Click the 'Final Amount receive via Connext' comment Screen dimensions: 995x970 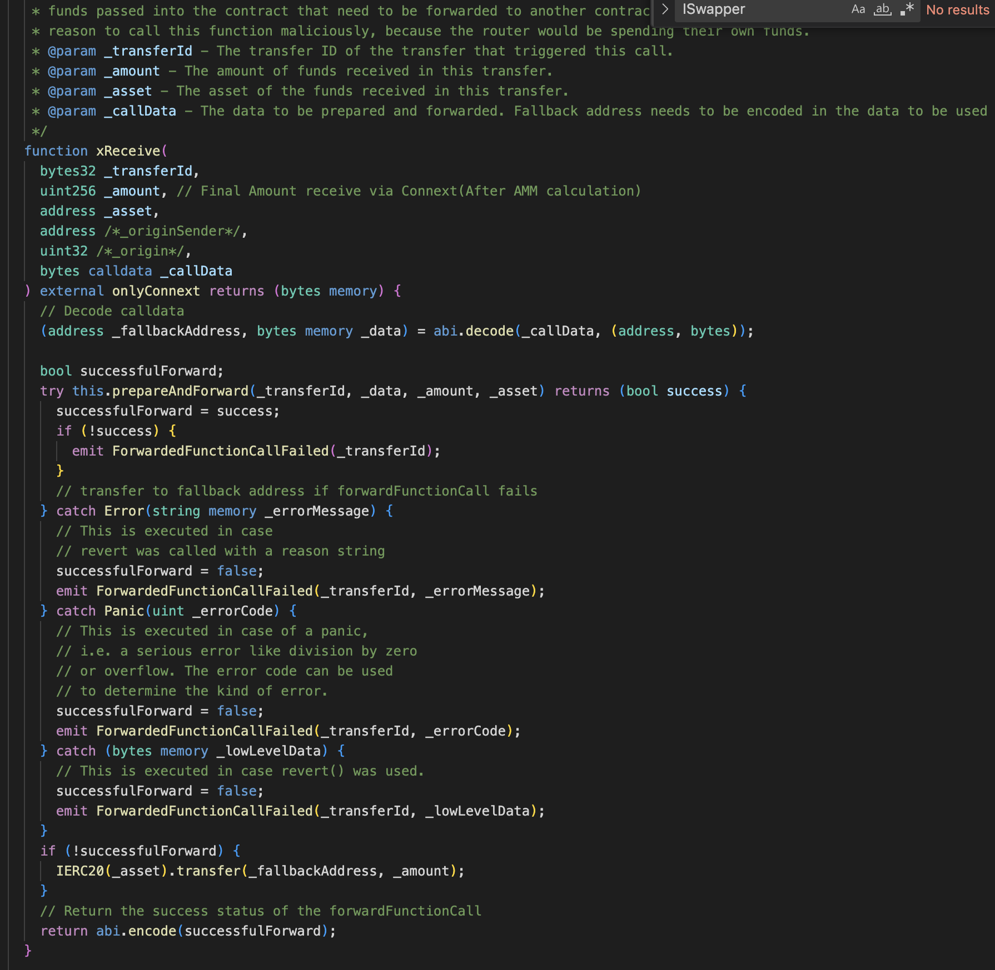point(409,191)
